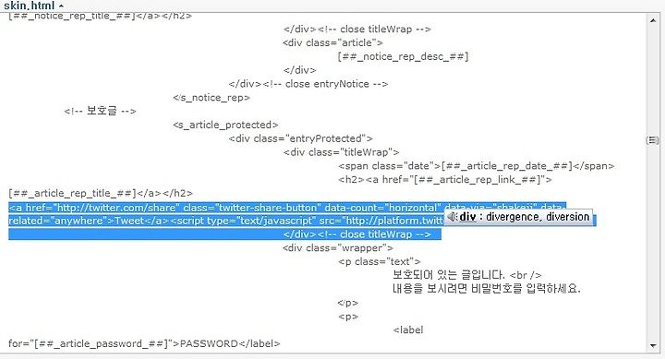Screen dimensions: 665x359
Task: Click the span line with article_rep_date
Action: click(x=477, y=166)
